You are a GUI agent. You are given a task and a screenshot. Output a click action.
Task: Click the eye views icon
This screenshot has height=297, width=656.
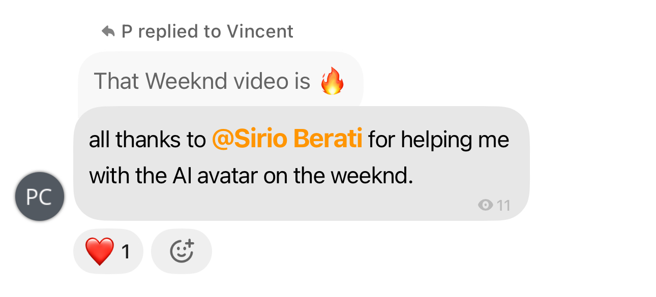[x=486, y=205]
